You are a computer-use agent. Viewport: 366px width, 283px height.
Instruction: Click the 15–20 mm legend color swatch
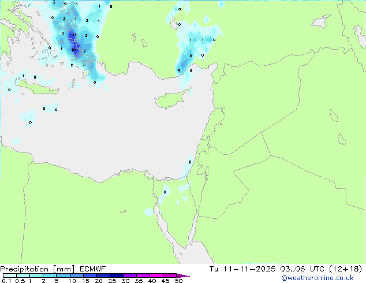(x=90, y=275)
